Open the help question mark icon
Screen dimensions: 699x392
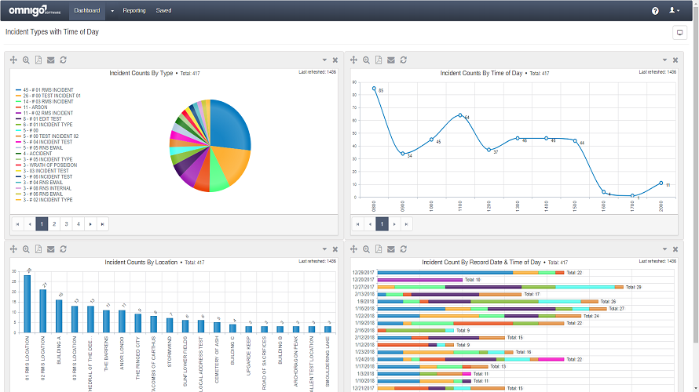coord(655,11)
